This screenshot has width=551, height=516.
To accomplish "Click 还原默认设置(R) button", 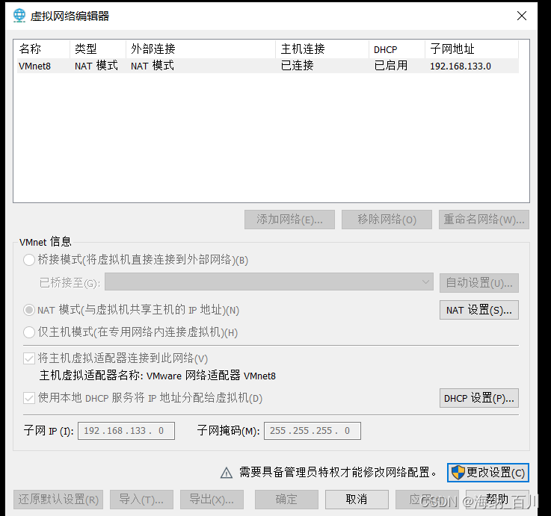I will coord(58,499).
